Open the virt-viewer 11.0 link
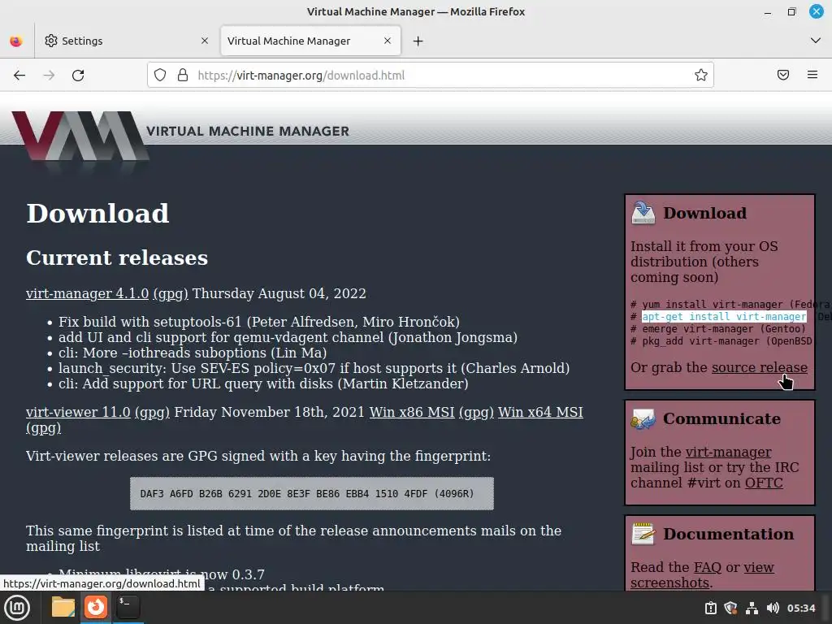Image resolution: width=832 pixels, height=624 pixels. (x=78, y=412)
